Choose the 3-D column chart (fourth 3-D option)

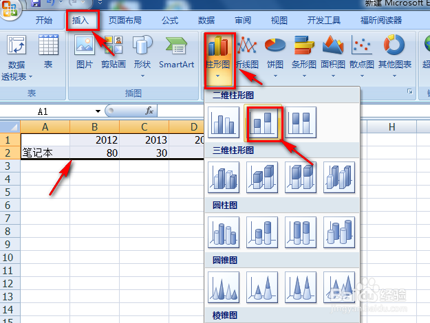pyautogui.click(x=339, y=177)
